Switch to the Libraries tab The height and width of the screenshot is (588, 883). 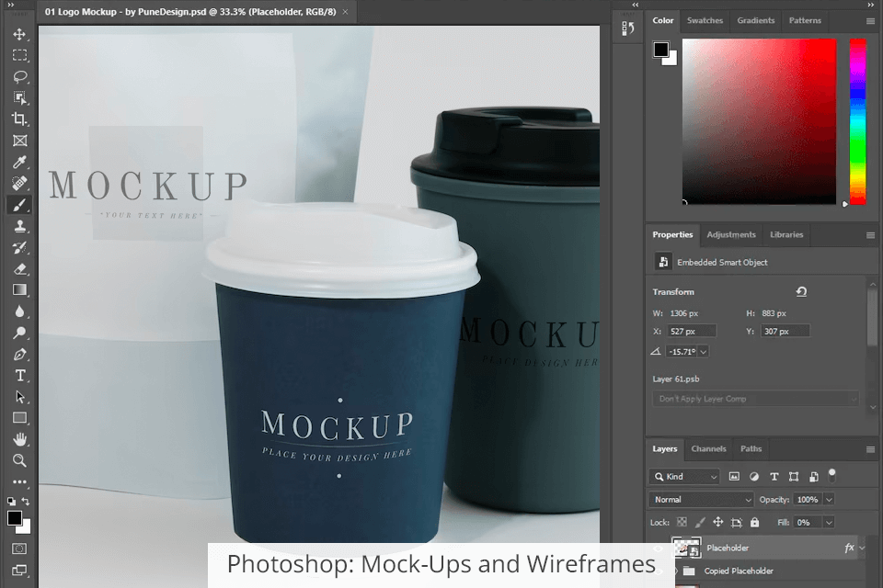click(786, 234)
